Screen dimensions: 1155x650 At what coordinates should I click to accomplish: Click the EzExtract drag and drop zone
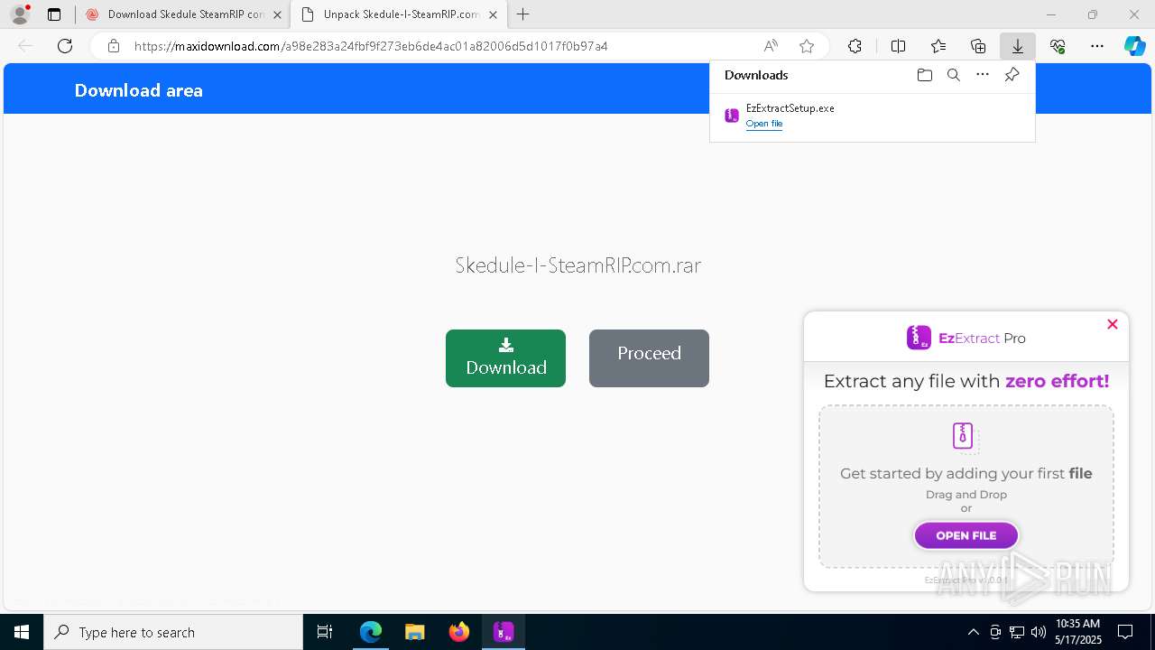(966, 486)
